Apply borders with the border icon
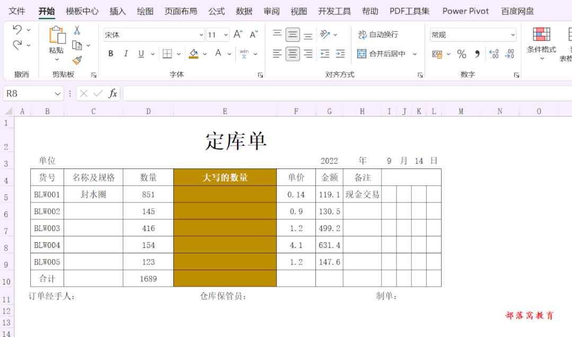The image size is (572, 337). click(167, 54)
